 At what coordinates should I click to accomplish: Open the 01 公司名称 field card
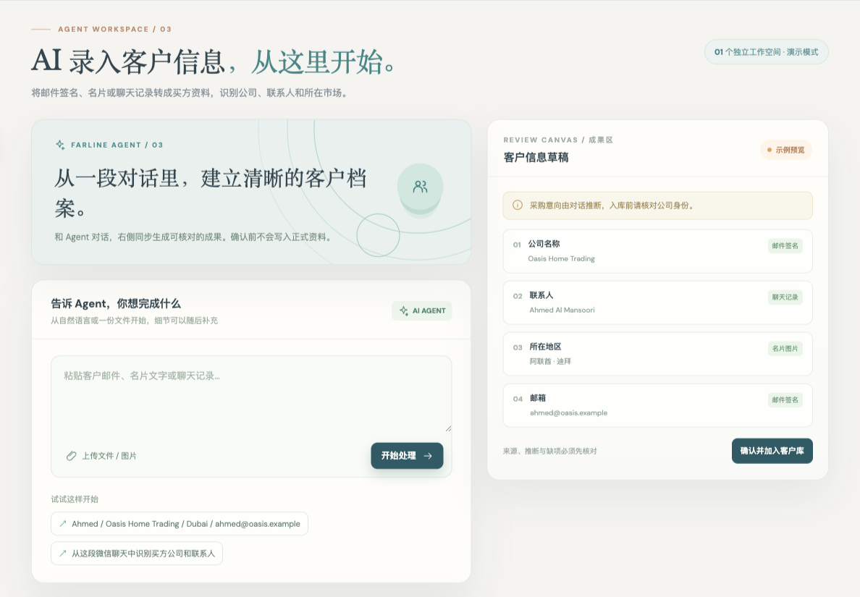(657, 251)
